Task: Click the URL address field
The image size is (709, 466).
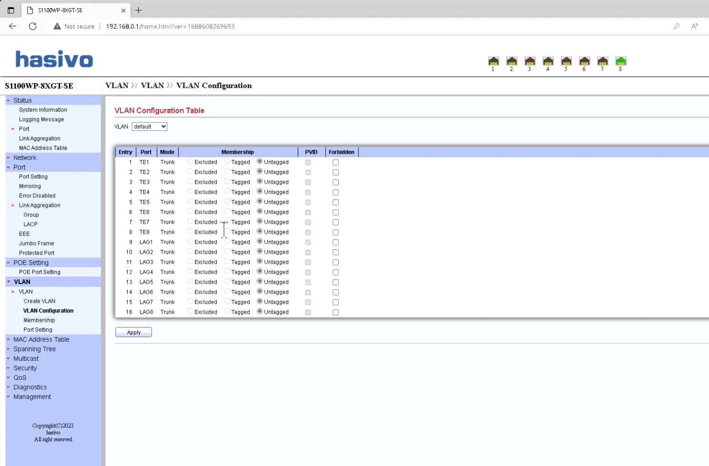Action: coord(286,26)
